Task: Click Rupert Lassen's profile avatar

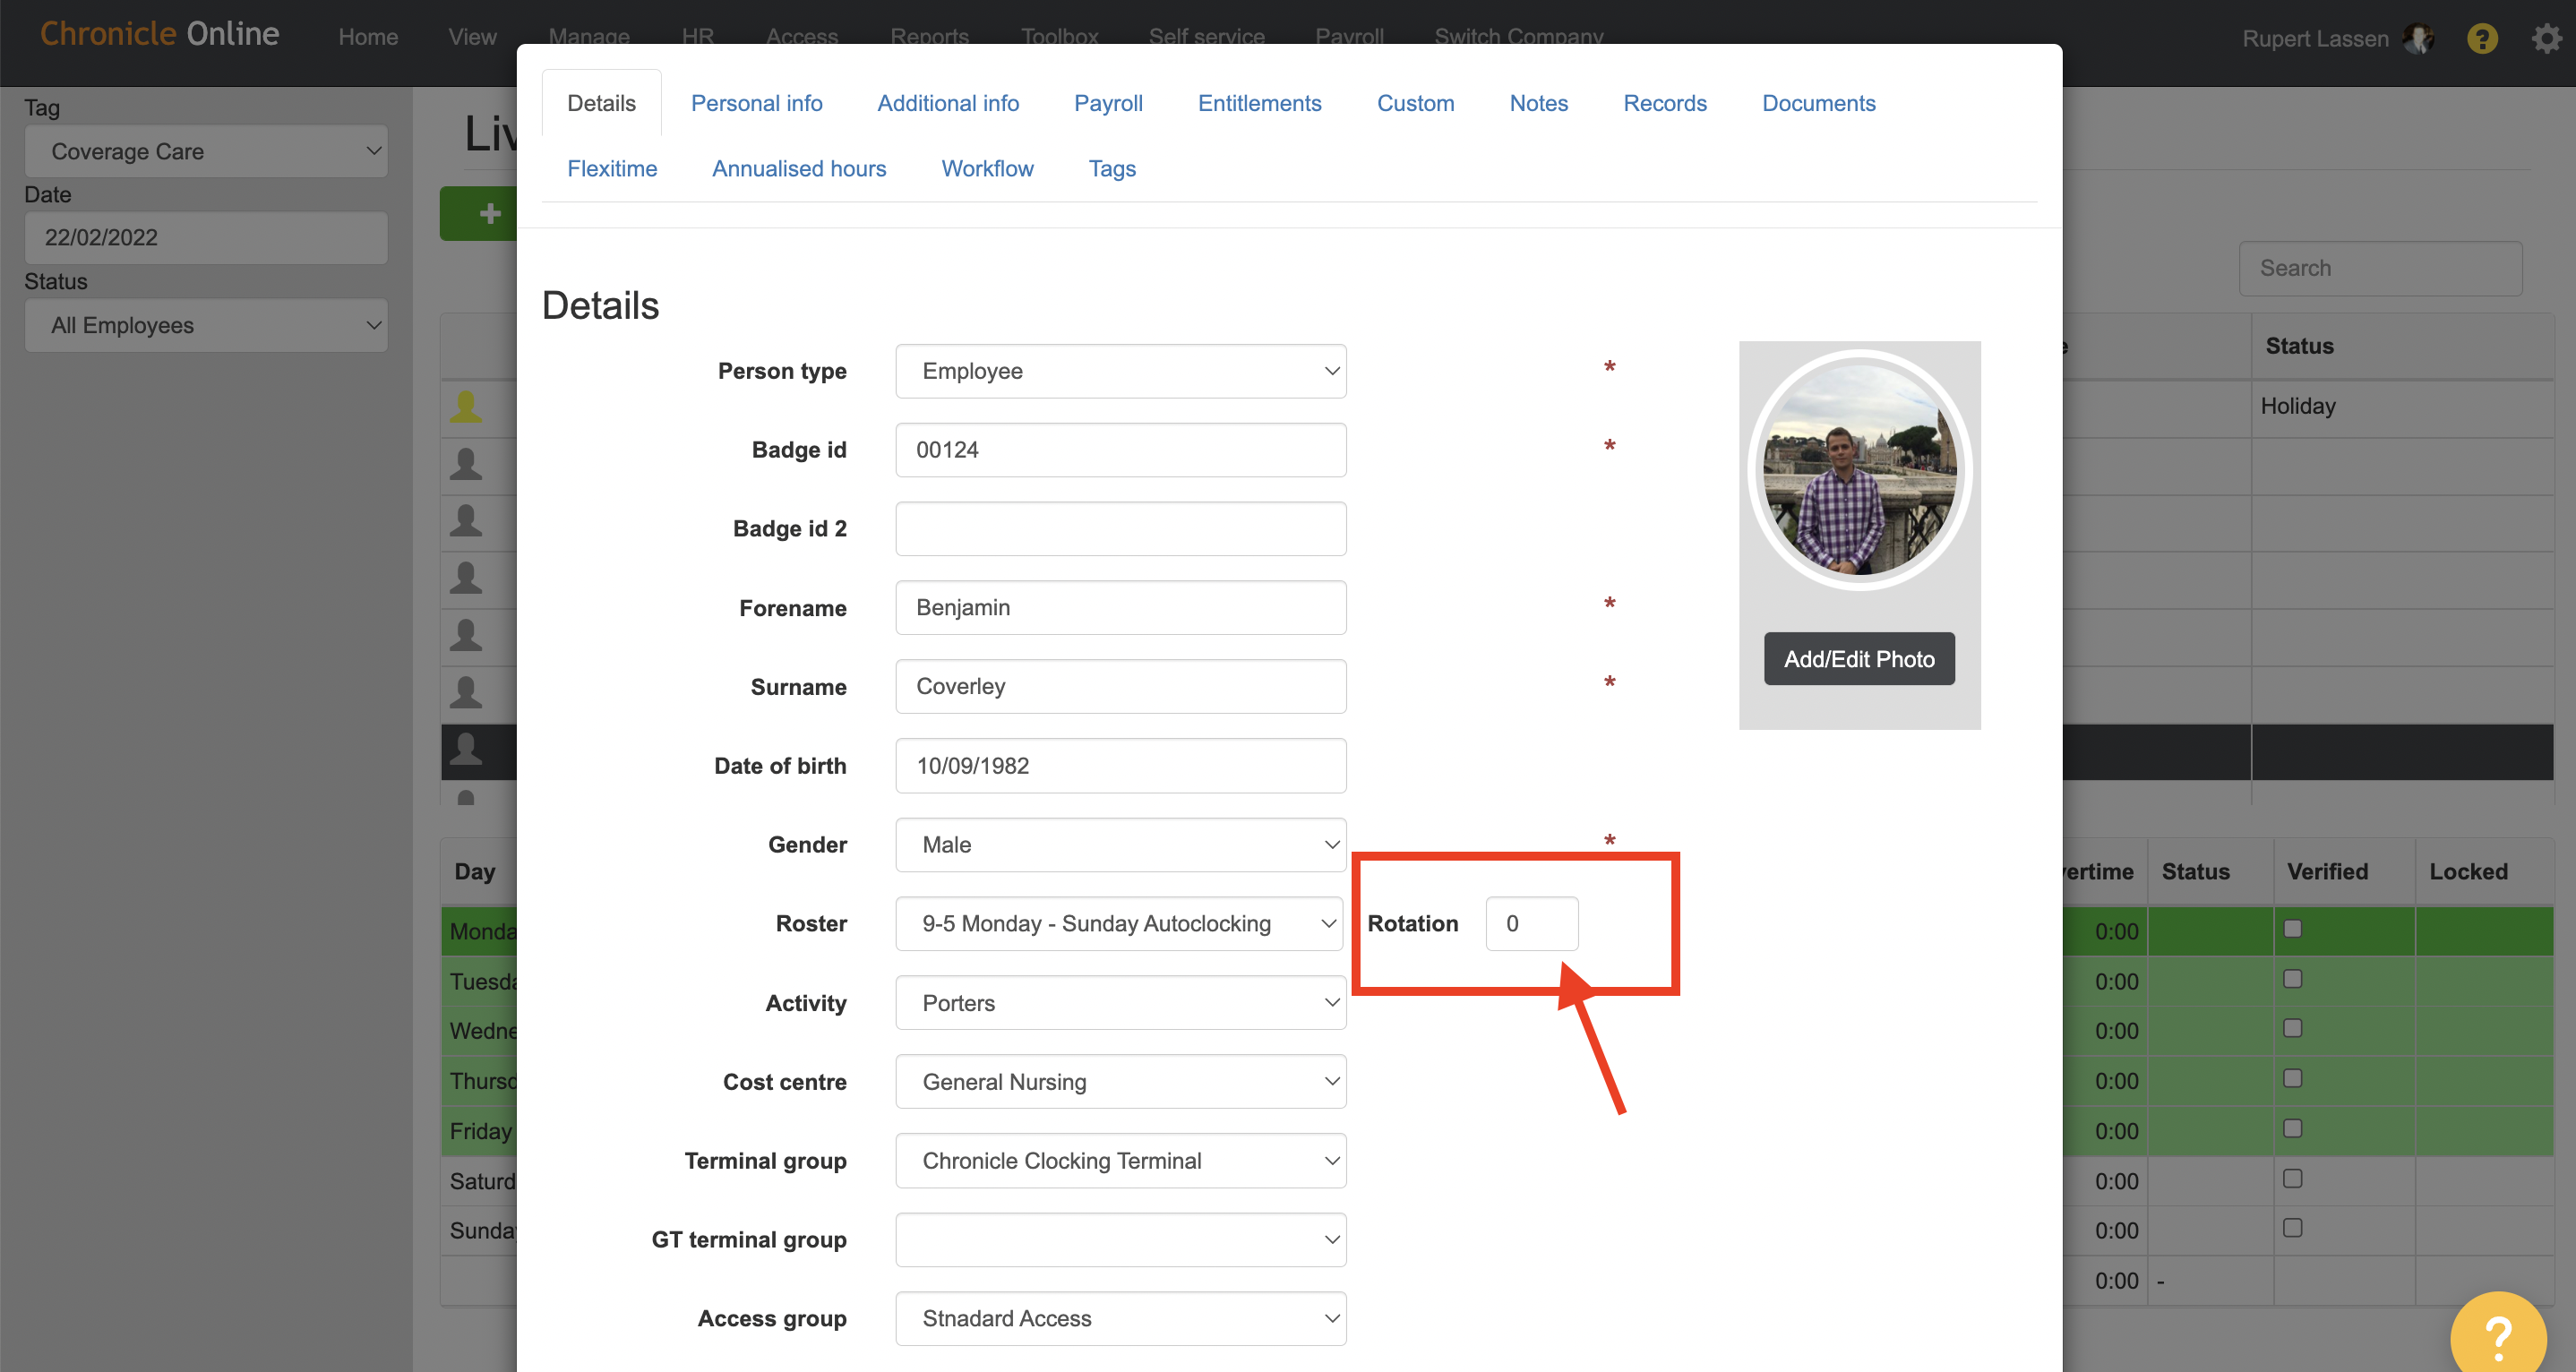Action: [x=2418, y=39]
